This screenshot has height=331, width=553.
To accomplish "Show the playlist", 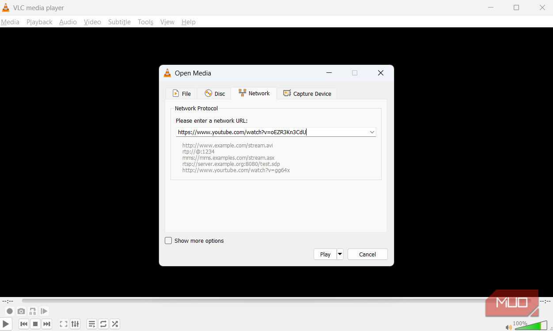I will point(92,324).
